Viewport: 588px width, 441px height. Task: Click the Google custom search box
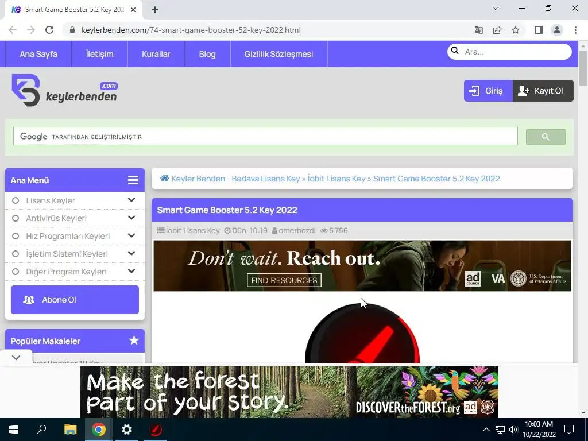pyautogui.click(x=265, y=137)
